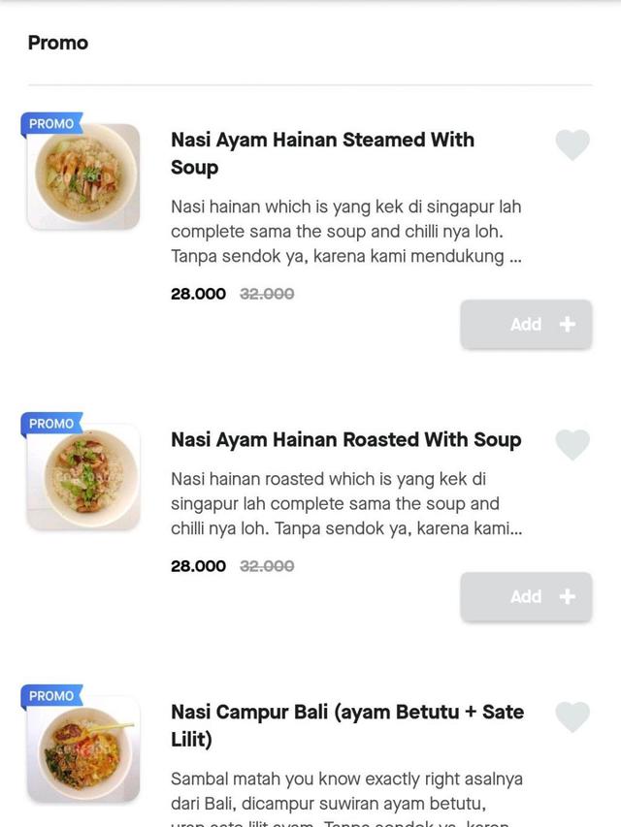
Task: Click the crossed-out 32.000 original price
Action: tap(269, 294)
